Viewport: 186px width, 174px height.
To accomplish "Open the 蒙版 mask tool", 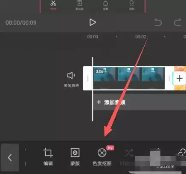I will pyautogui.click(x=75, y=157).
